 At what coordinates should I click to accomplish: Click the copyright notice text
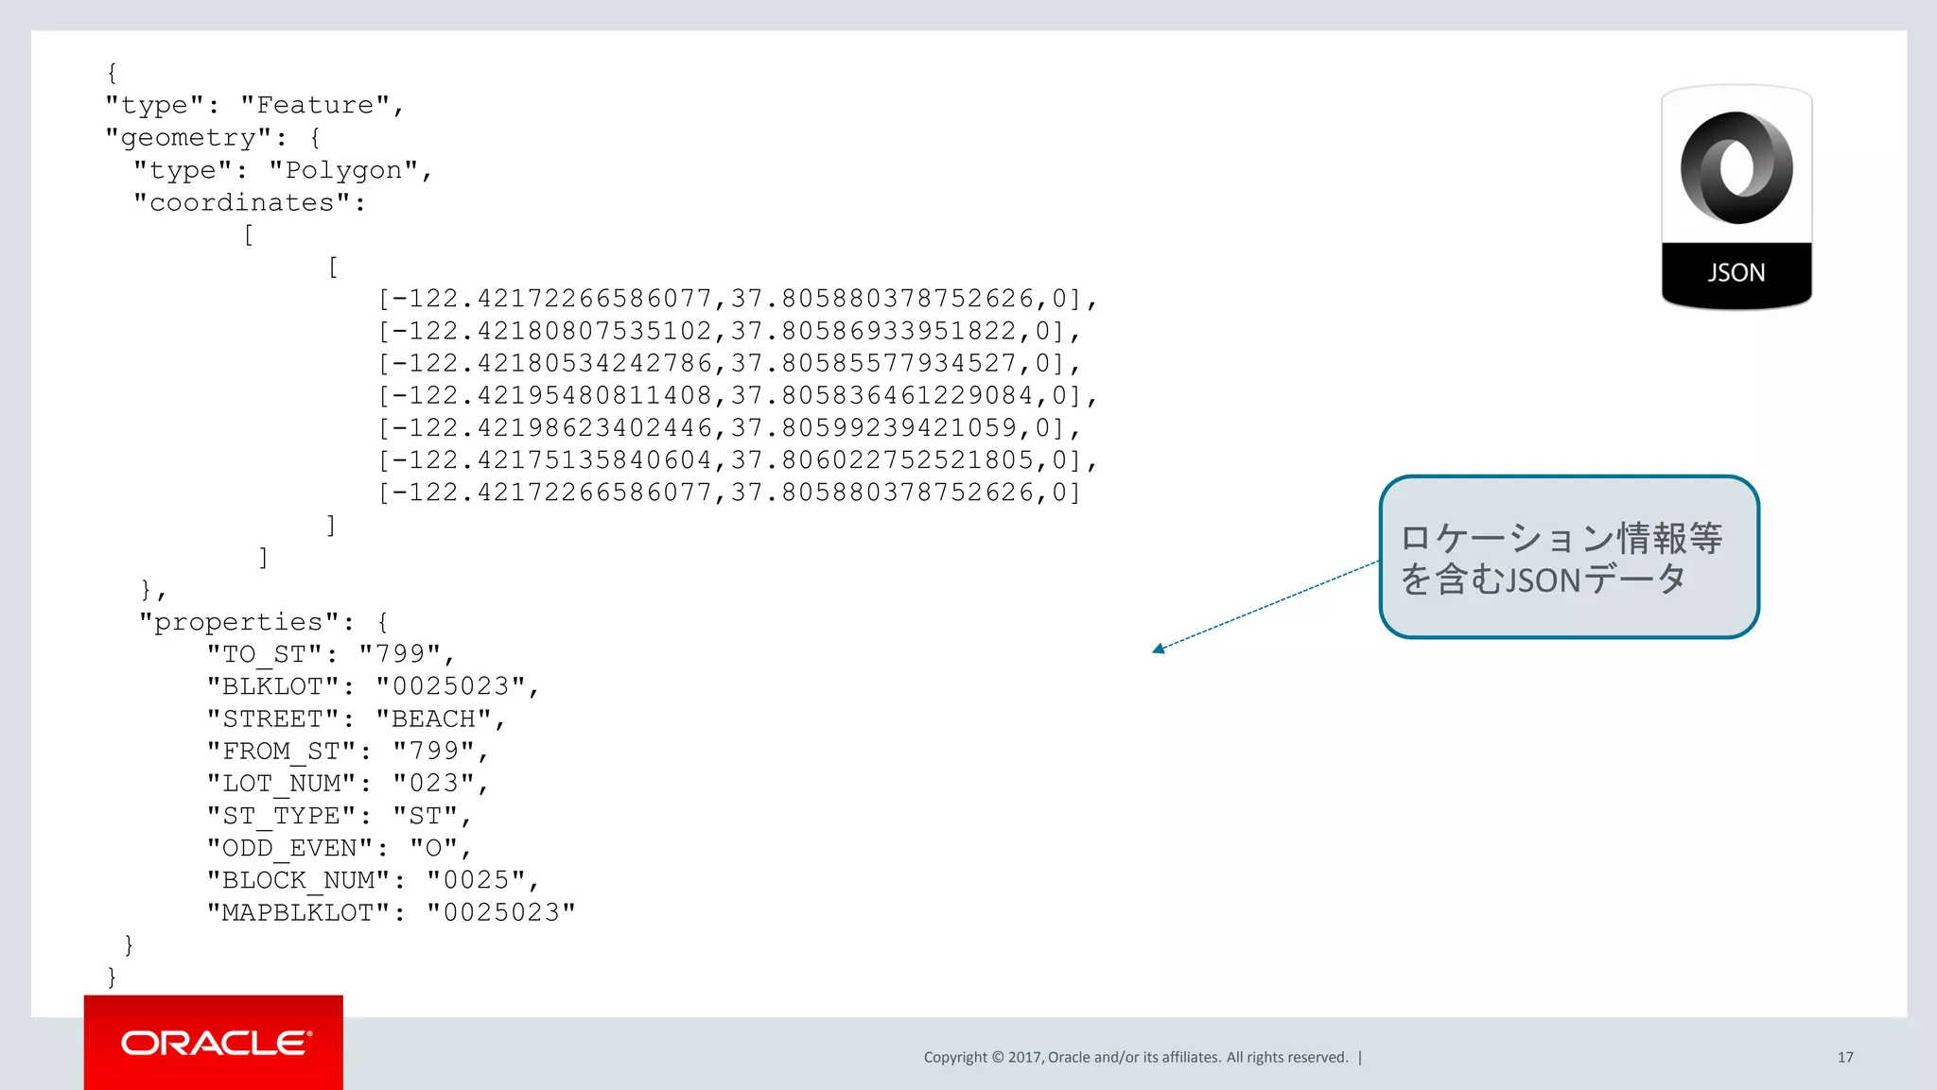pos(1135,1057)
